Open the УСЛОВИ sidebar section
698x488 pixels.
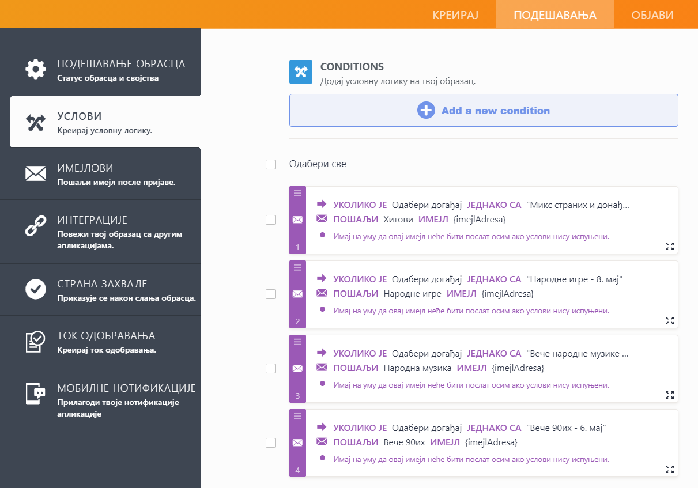click(x=105, y=122)
